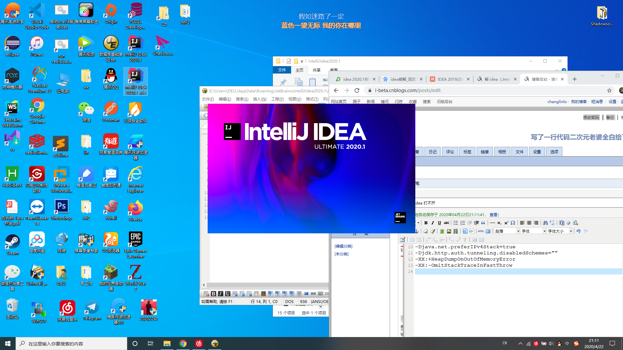Screen dimensions: 623x350
Task: Apply superscript formatting in blog editor
Action: click(506, 223)
